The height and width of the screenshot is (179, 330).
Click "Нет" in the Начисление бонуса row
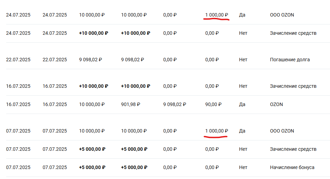(x=243, y=167)
